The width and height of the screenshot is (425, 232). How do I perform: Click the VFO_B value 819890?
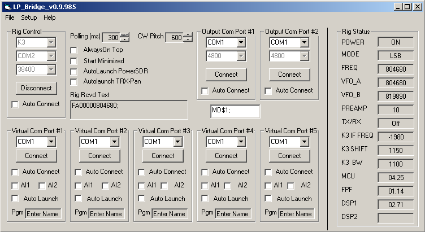pyautogui.click(x=396, y=97)
